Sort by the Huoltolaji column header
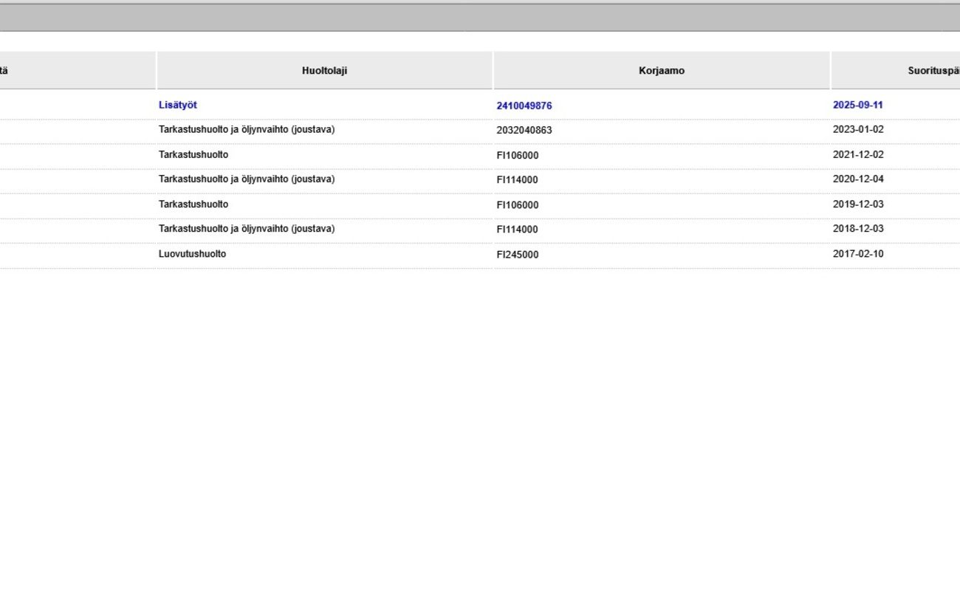 (x=324, y=71)
